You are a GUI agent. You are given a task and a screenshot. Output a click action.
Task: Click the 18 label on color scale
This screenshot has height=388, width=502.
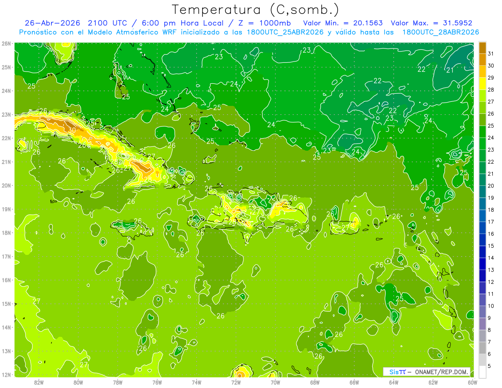491,210
